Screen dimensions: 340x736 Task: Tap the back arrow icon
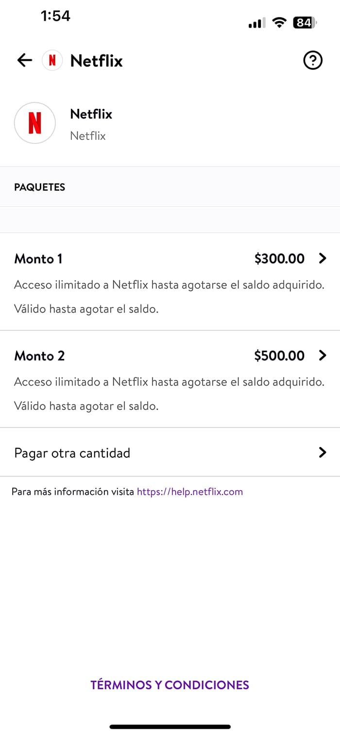[x=24, y=60]
